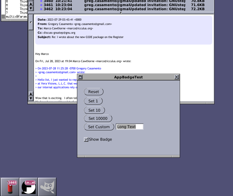Viewport: 233px width, 196px height.
Task: Click the split view divider handle
Action: pos(121,13)
